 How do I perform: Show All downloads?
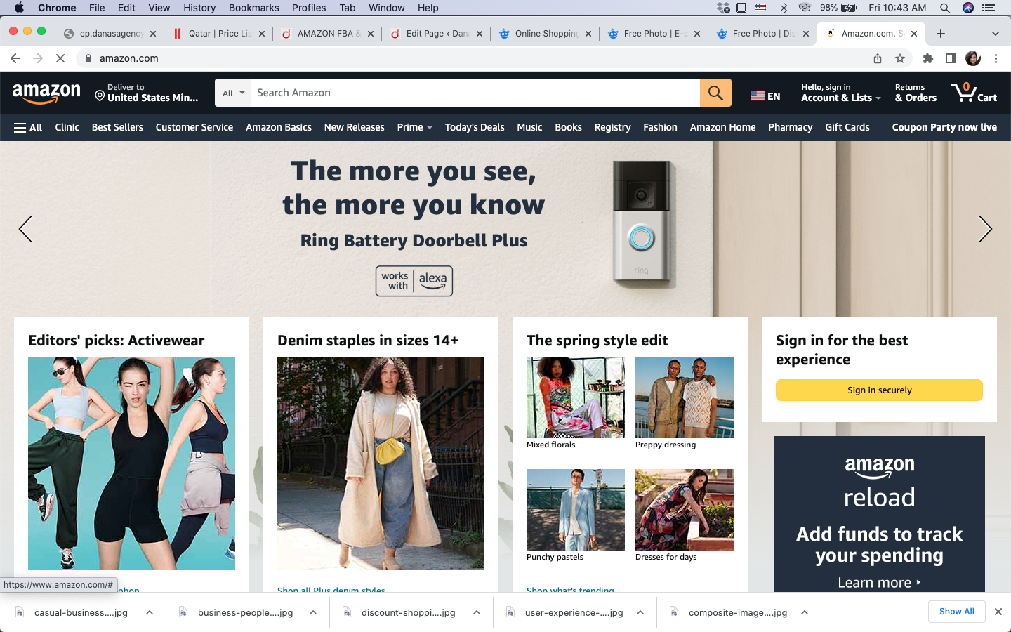[956, 612]
